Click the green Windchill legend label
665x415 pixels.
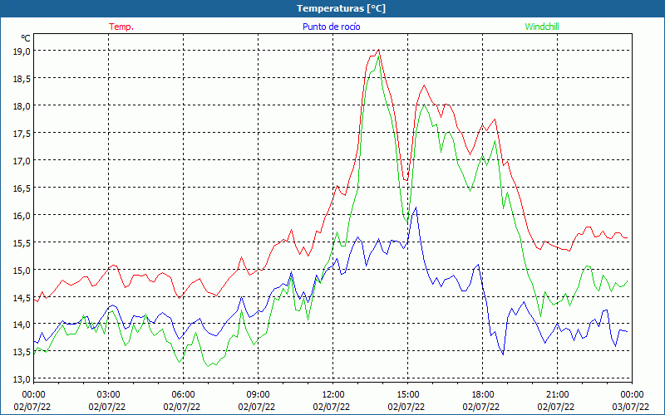(x=542, y=27)
